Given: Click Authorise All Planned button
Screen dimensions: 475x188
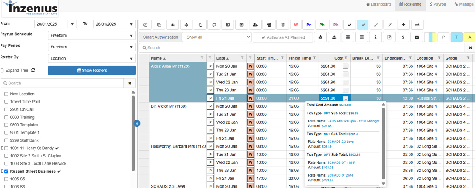Looking at the screenshot, I should tap(283, 37).
